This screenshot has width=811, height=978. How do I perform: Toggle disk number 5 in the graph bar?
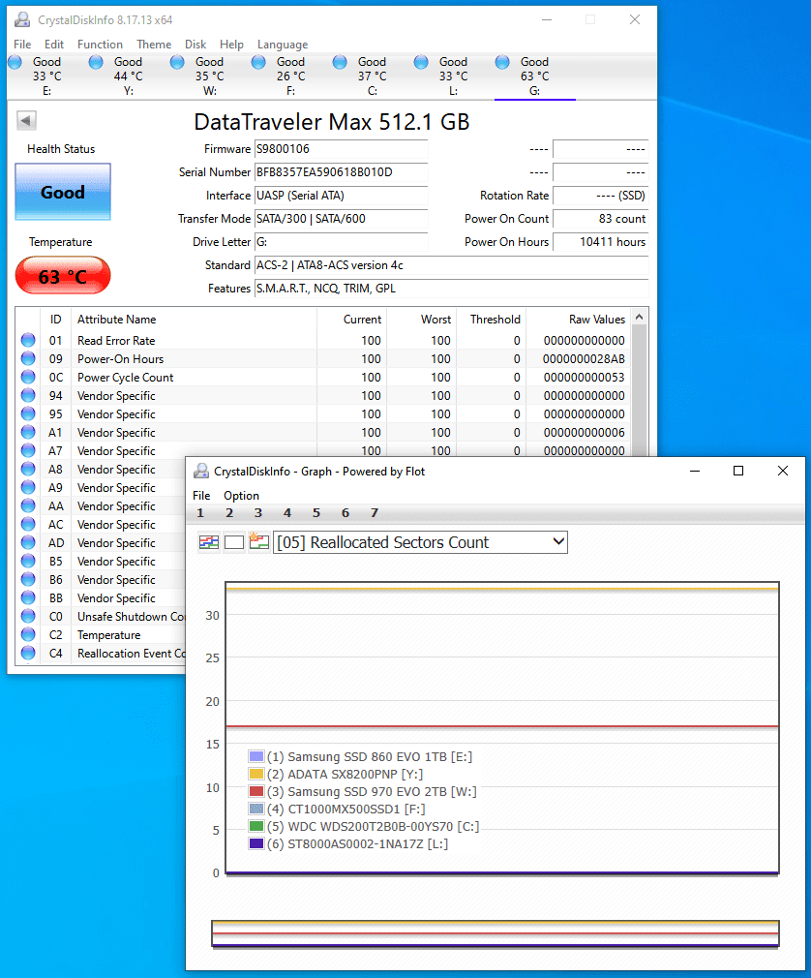click(316, 512)
